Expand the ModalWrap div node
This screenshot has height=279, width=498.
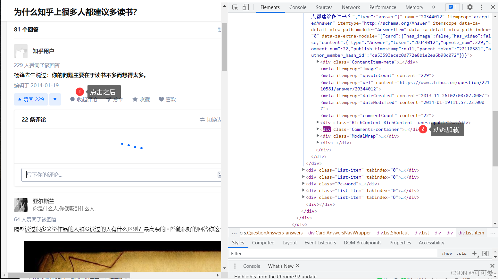coord(318,136)
